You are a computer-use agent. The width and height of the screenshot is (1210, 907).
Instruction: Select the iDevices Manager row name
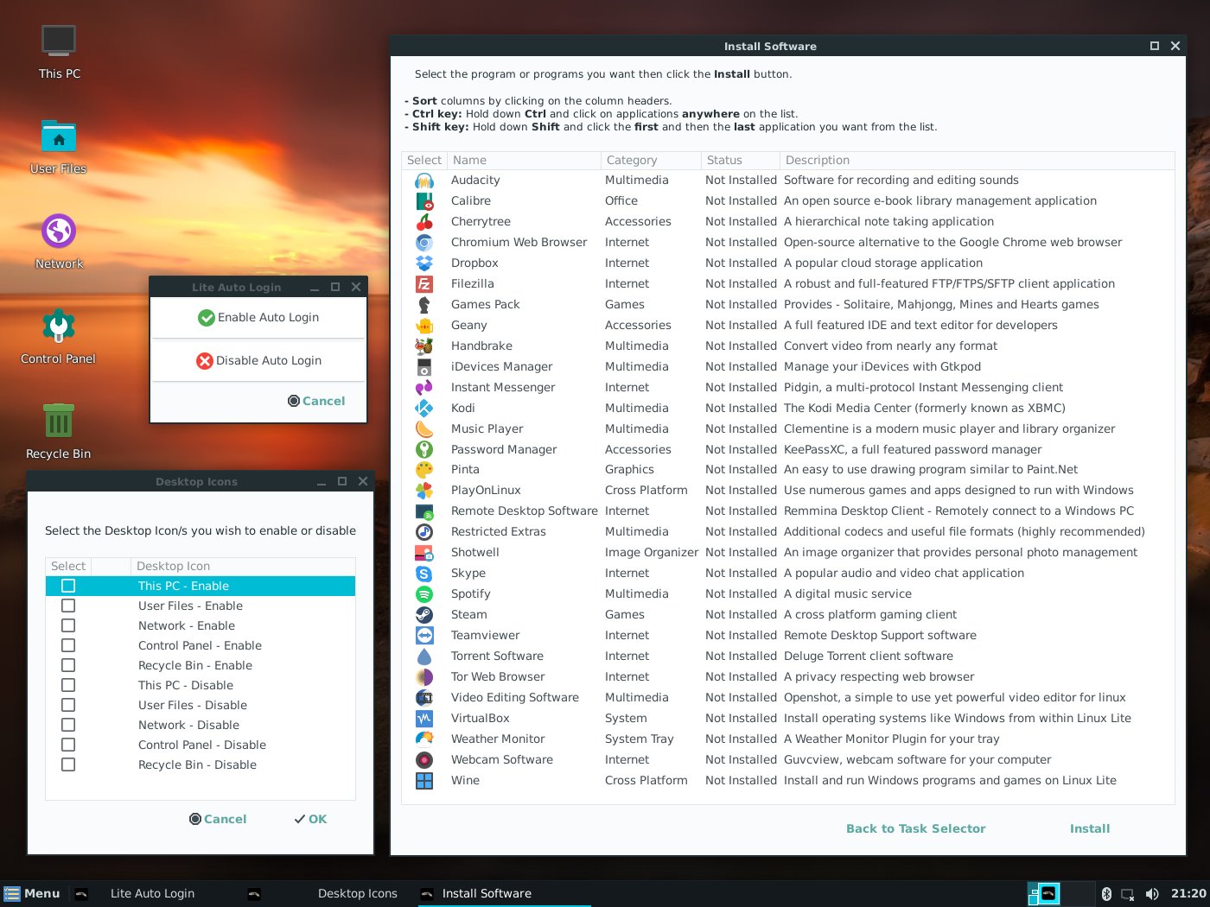coord(501,367)
